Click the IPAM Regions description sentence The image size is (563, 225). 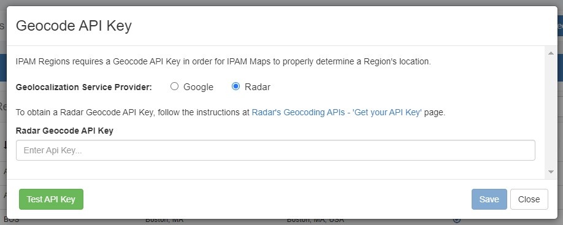click(x=223, y=62)
